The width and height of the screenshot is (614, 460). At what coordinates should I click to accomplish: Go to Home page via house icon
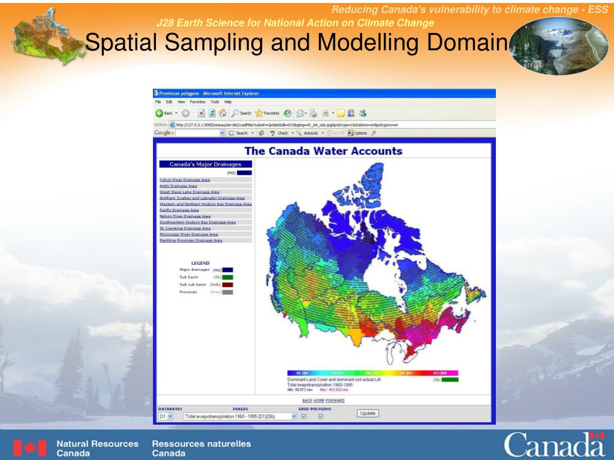222,113
